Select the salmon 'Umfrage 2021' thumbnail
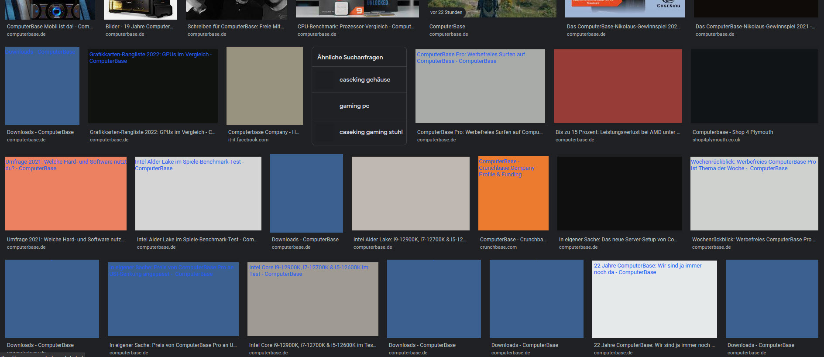Screen dimensions: 824x357 66,193
